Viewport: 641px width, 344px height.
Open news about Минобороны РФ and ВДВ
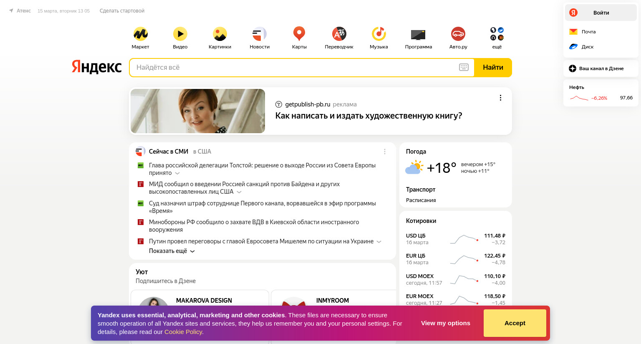coord(254,226)
